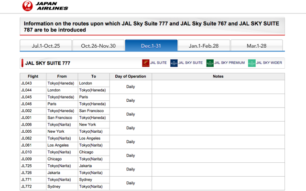The image size is (306, 191).
Task: Click the Day of Operation header
Action: [x=131, y=76]
